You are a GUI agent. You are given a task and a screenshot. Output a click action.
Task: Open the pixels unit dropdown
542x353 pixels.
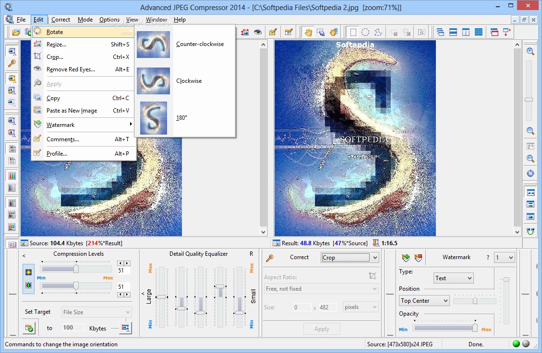[x=361, y=307]
